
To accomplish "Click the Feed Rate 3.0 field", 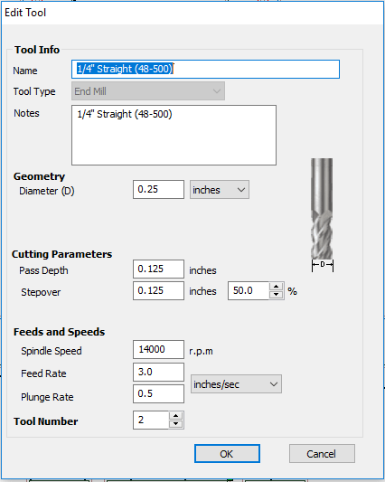I will (158, 372).
